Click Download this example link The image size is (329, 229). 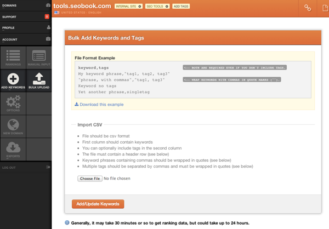(101, 104)
